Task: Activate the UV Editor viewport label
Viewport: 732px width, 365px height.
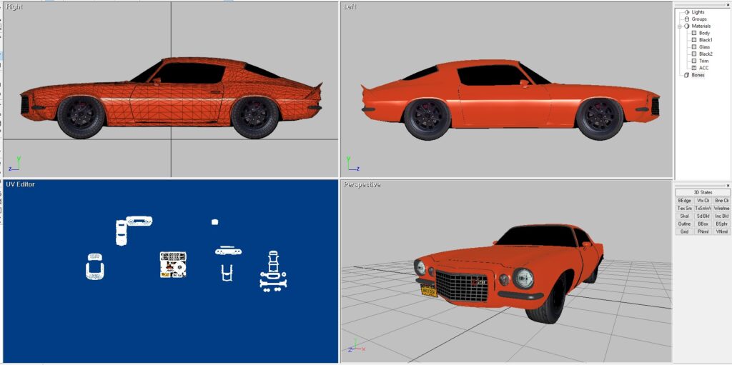Action: tap(20, 184)
